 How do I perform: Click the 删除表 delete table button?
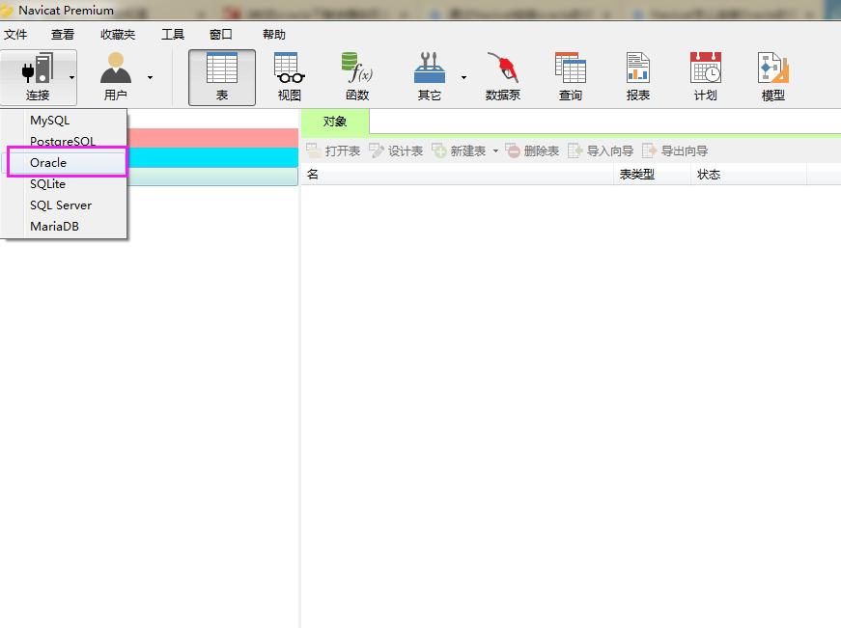532,151
